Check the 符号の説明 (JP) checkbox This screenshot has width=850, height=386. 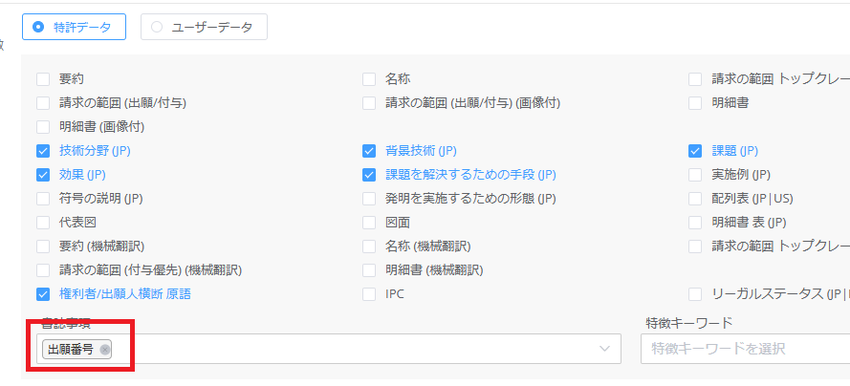[x=43, y=199]
